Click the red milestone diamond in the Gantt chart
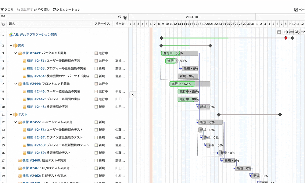The height and width of the screenshot is (183, 305). pyautogui.click(x=286, y=38)
